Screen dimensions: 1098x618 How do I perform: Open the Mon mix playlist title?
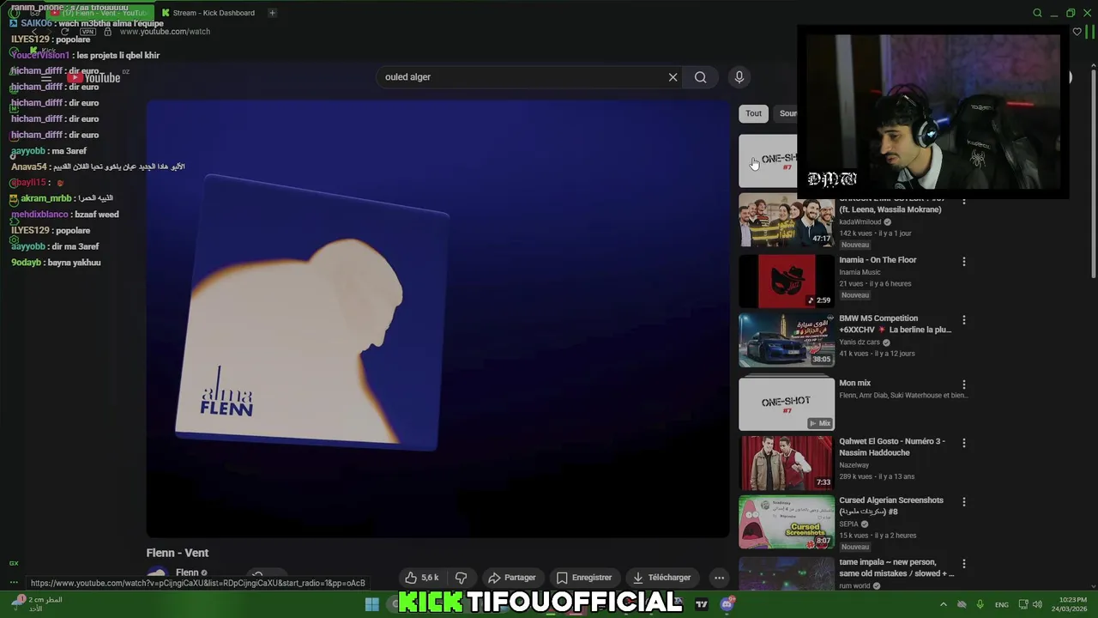tap(854, 383)
